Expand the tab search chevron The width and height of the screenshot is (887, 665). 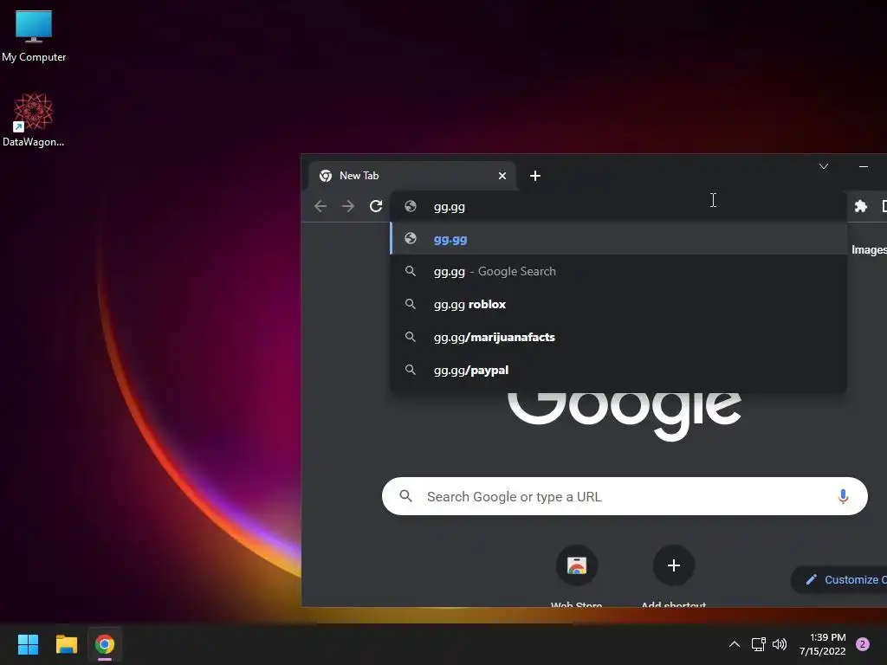pos(824,166)
